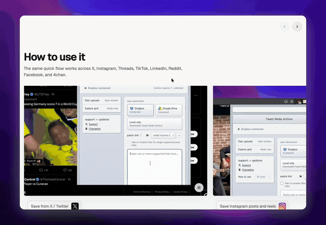Click the retweet icon showing 1.1K

coord(41,170)
